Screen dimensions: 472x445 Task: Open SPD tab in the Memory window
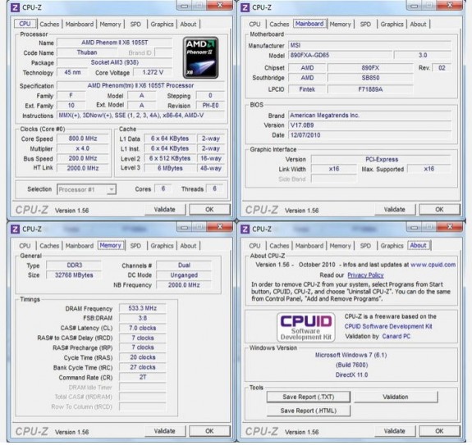(x=135, y=246)
